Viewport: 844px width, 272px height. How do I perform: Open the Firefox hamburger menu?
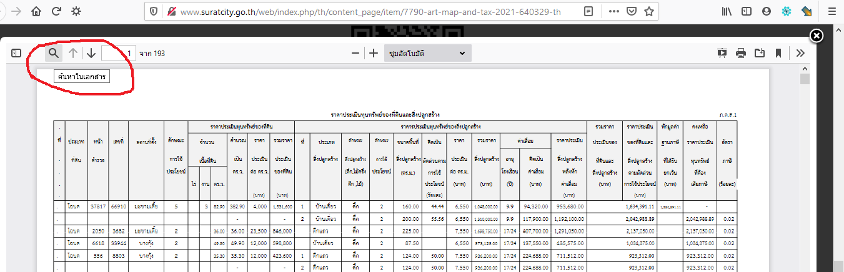828,11
